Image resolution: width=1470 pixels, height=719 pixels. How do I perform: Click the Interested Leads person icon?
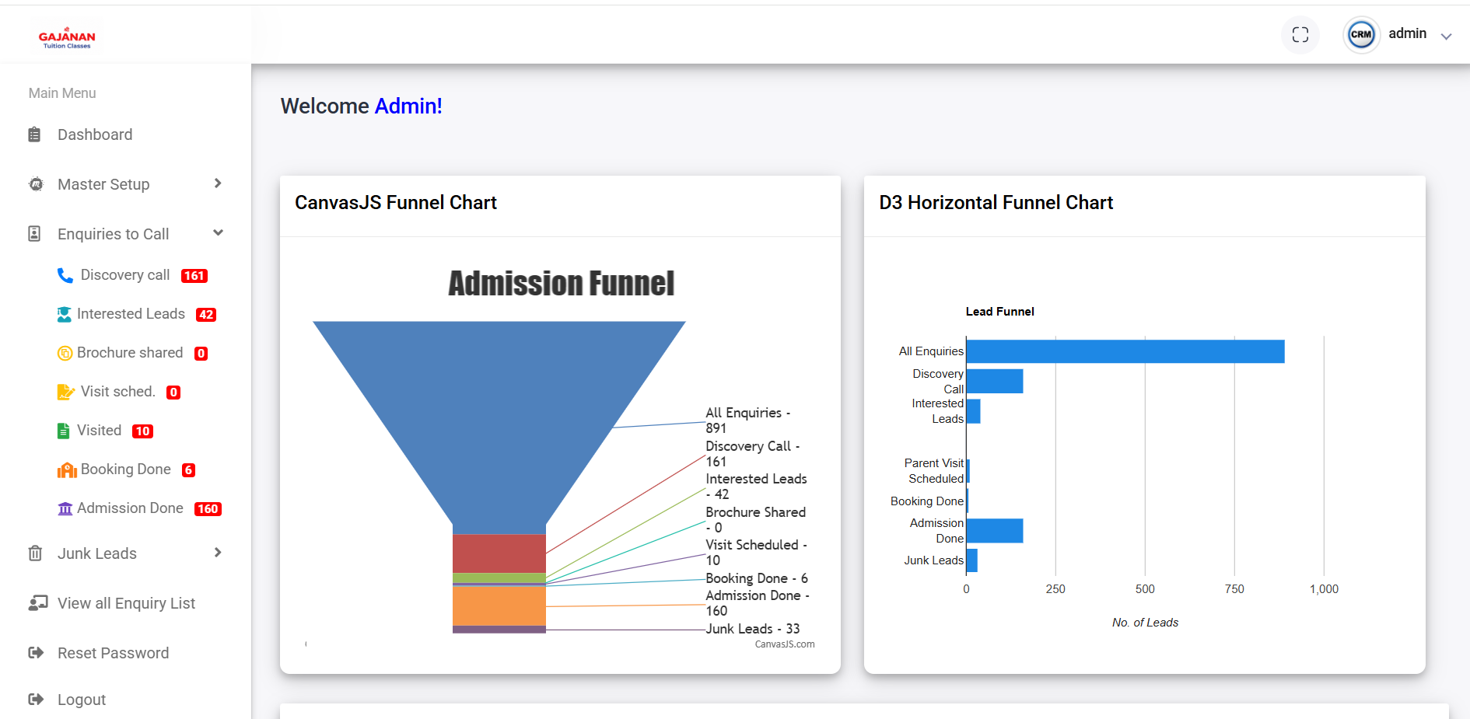point(65,314)
